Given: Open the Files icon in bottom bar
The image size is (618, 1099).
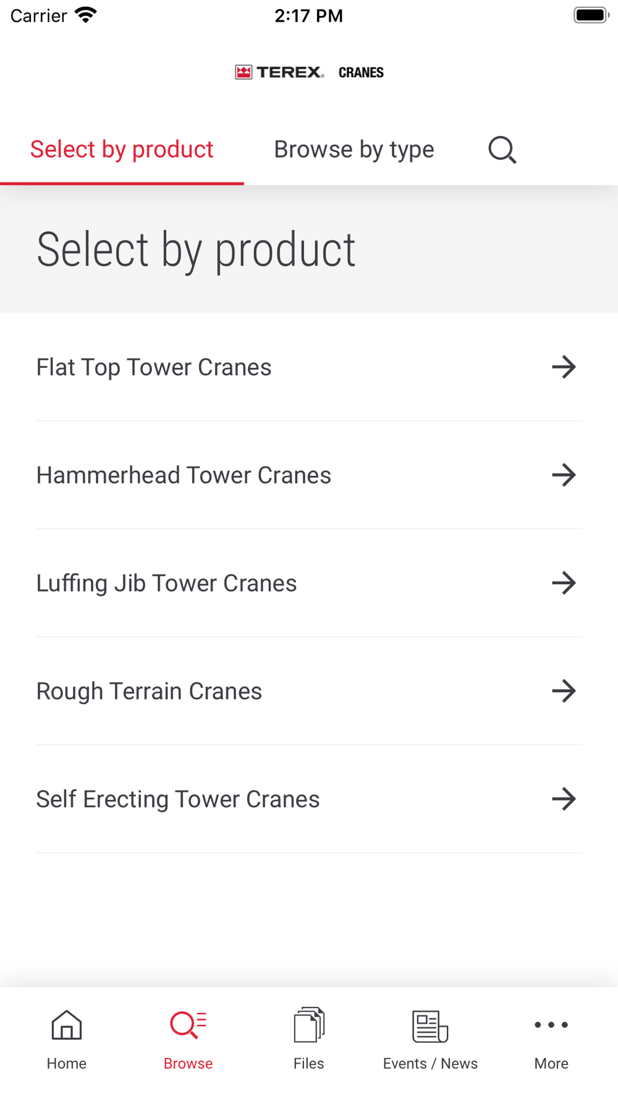Looking at the screenshot, I should point(309,1025).
